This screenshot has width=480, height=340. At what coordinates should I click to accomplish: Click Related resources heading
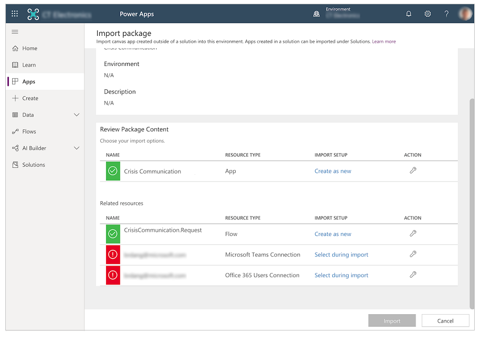coord(121,203)
